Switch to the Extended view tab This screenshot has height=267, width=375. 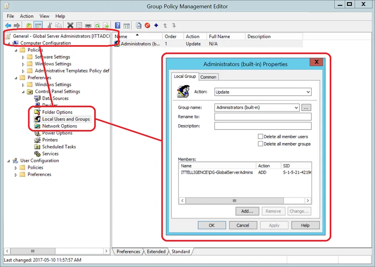coord(156,251)
